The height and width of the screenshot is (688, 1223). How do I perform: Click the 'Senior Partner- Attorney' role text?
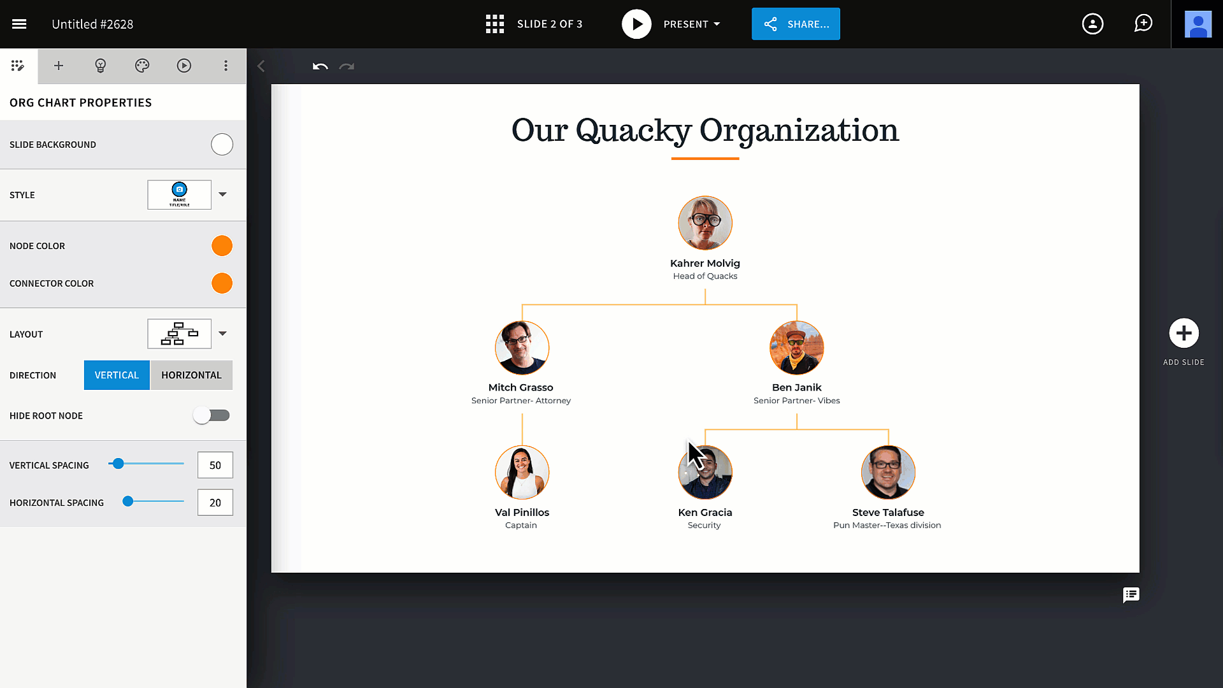[521, 401]
